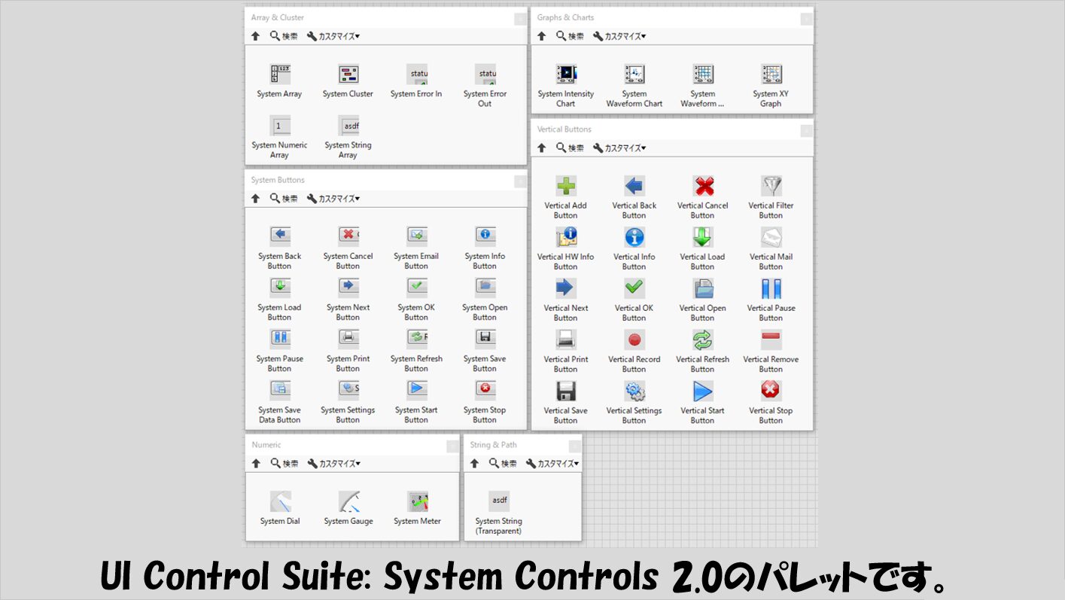Click 検索 search in String & Path palette
The height and width of the screenshot is (600, 1065).
click(x=503, y=464)
